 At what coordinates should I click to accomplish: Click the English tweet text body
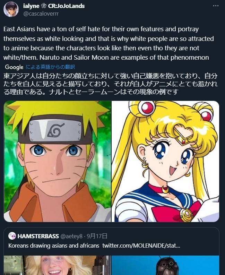tap(109, 43)
